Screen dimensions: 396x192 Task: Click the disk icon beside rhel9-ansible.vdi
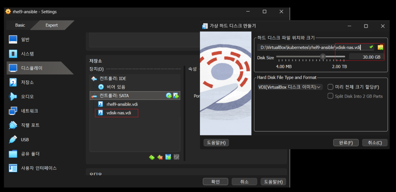(x=100, y=104)
